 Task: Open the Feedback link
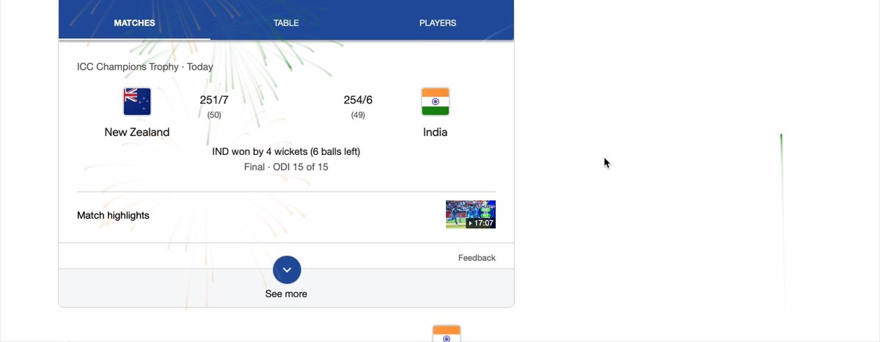coord(477,258)
